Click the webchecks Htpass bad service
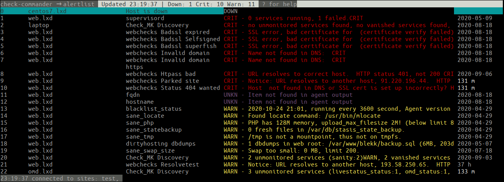 (161, 74)
